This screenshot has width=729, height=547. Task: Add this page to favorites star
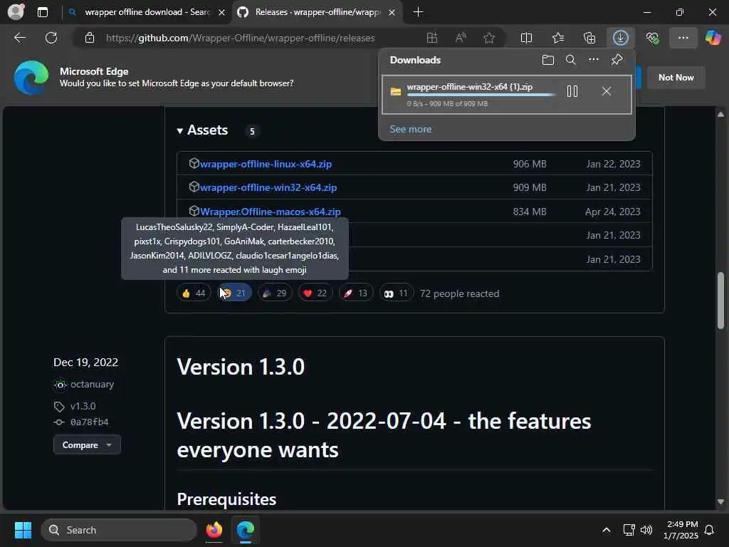pyautogui.click(x=488, y=38)
